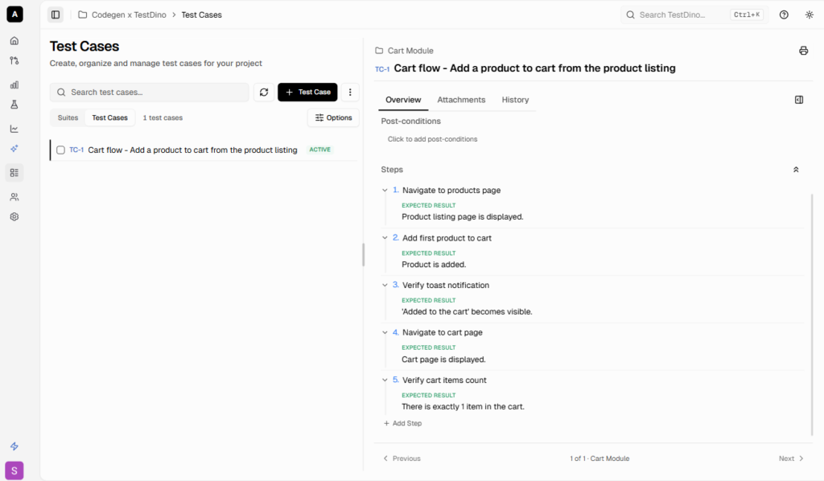824x481 pixels.
Task: Select the Suites tab
Action: tap(68, 117)
